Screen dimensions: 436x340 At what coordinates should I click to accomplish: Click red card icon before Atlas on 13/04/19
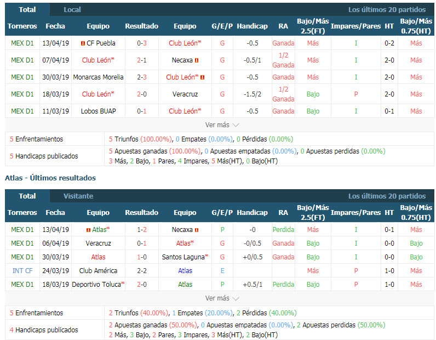(88, 230)
